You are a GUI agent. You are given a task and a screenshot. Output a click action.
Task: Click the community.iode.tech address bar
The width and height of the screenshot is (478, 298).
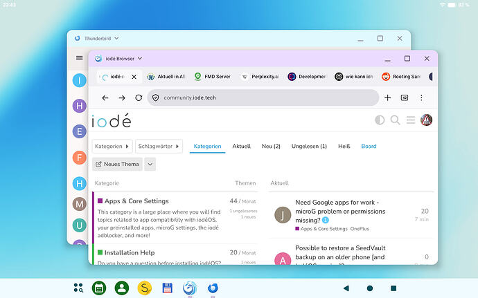point(263,97)
